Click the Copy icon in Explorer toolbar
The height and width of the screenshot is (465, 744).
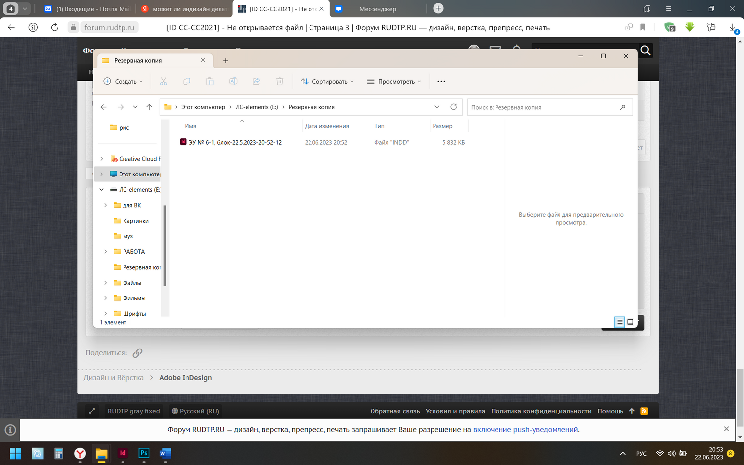pyautogui.click(x=186, y=81)
